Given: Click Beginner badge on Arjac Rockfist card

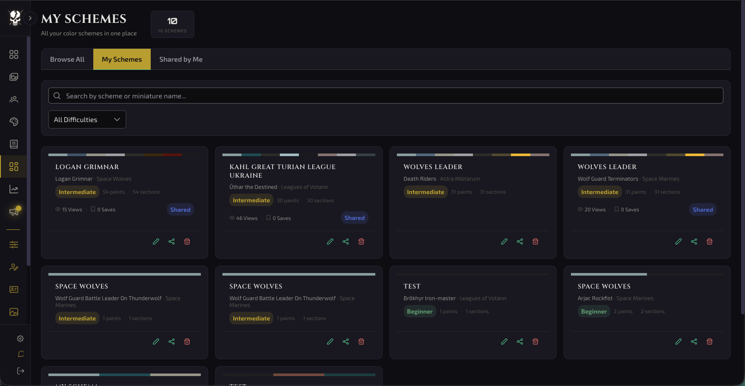Looking at the screenshot, I should point(594,311).
